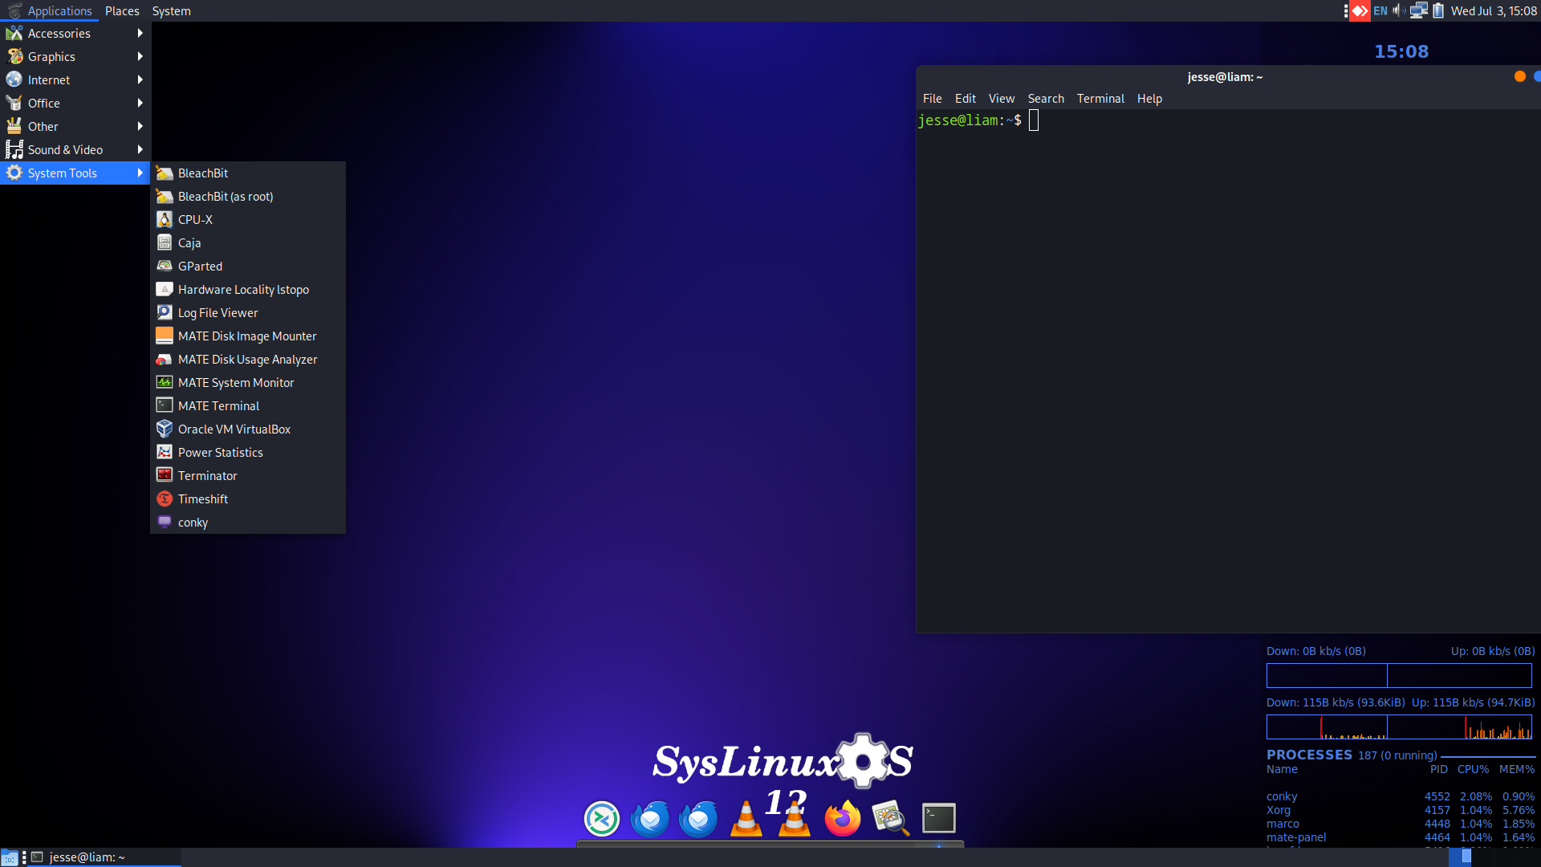Screen dimensions: 1541x867
Task: Open the System panel menu
Action: click(171, 11)
